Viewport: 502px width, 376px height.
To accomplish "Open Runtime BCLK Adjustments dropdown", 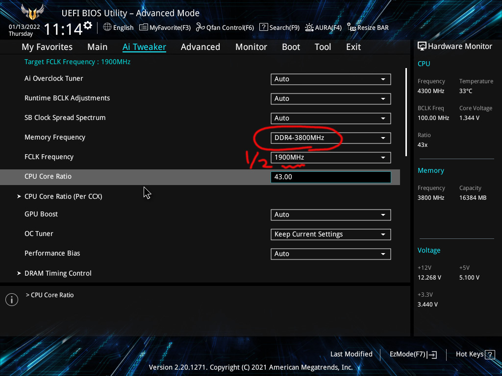I will click(x=331, y=99).
